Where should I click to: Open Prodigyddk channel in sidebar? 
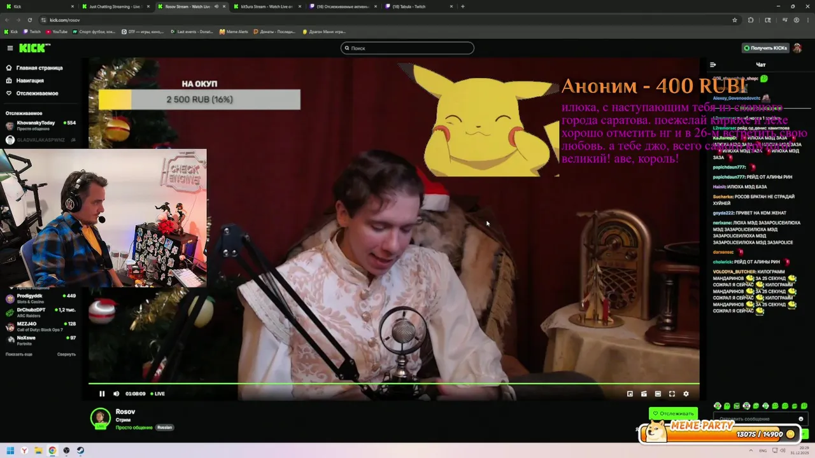pyautogui.click(x=41, y=298)
